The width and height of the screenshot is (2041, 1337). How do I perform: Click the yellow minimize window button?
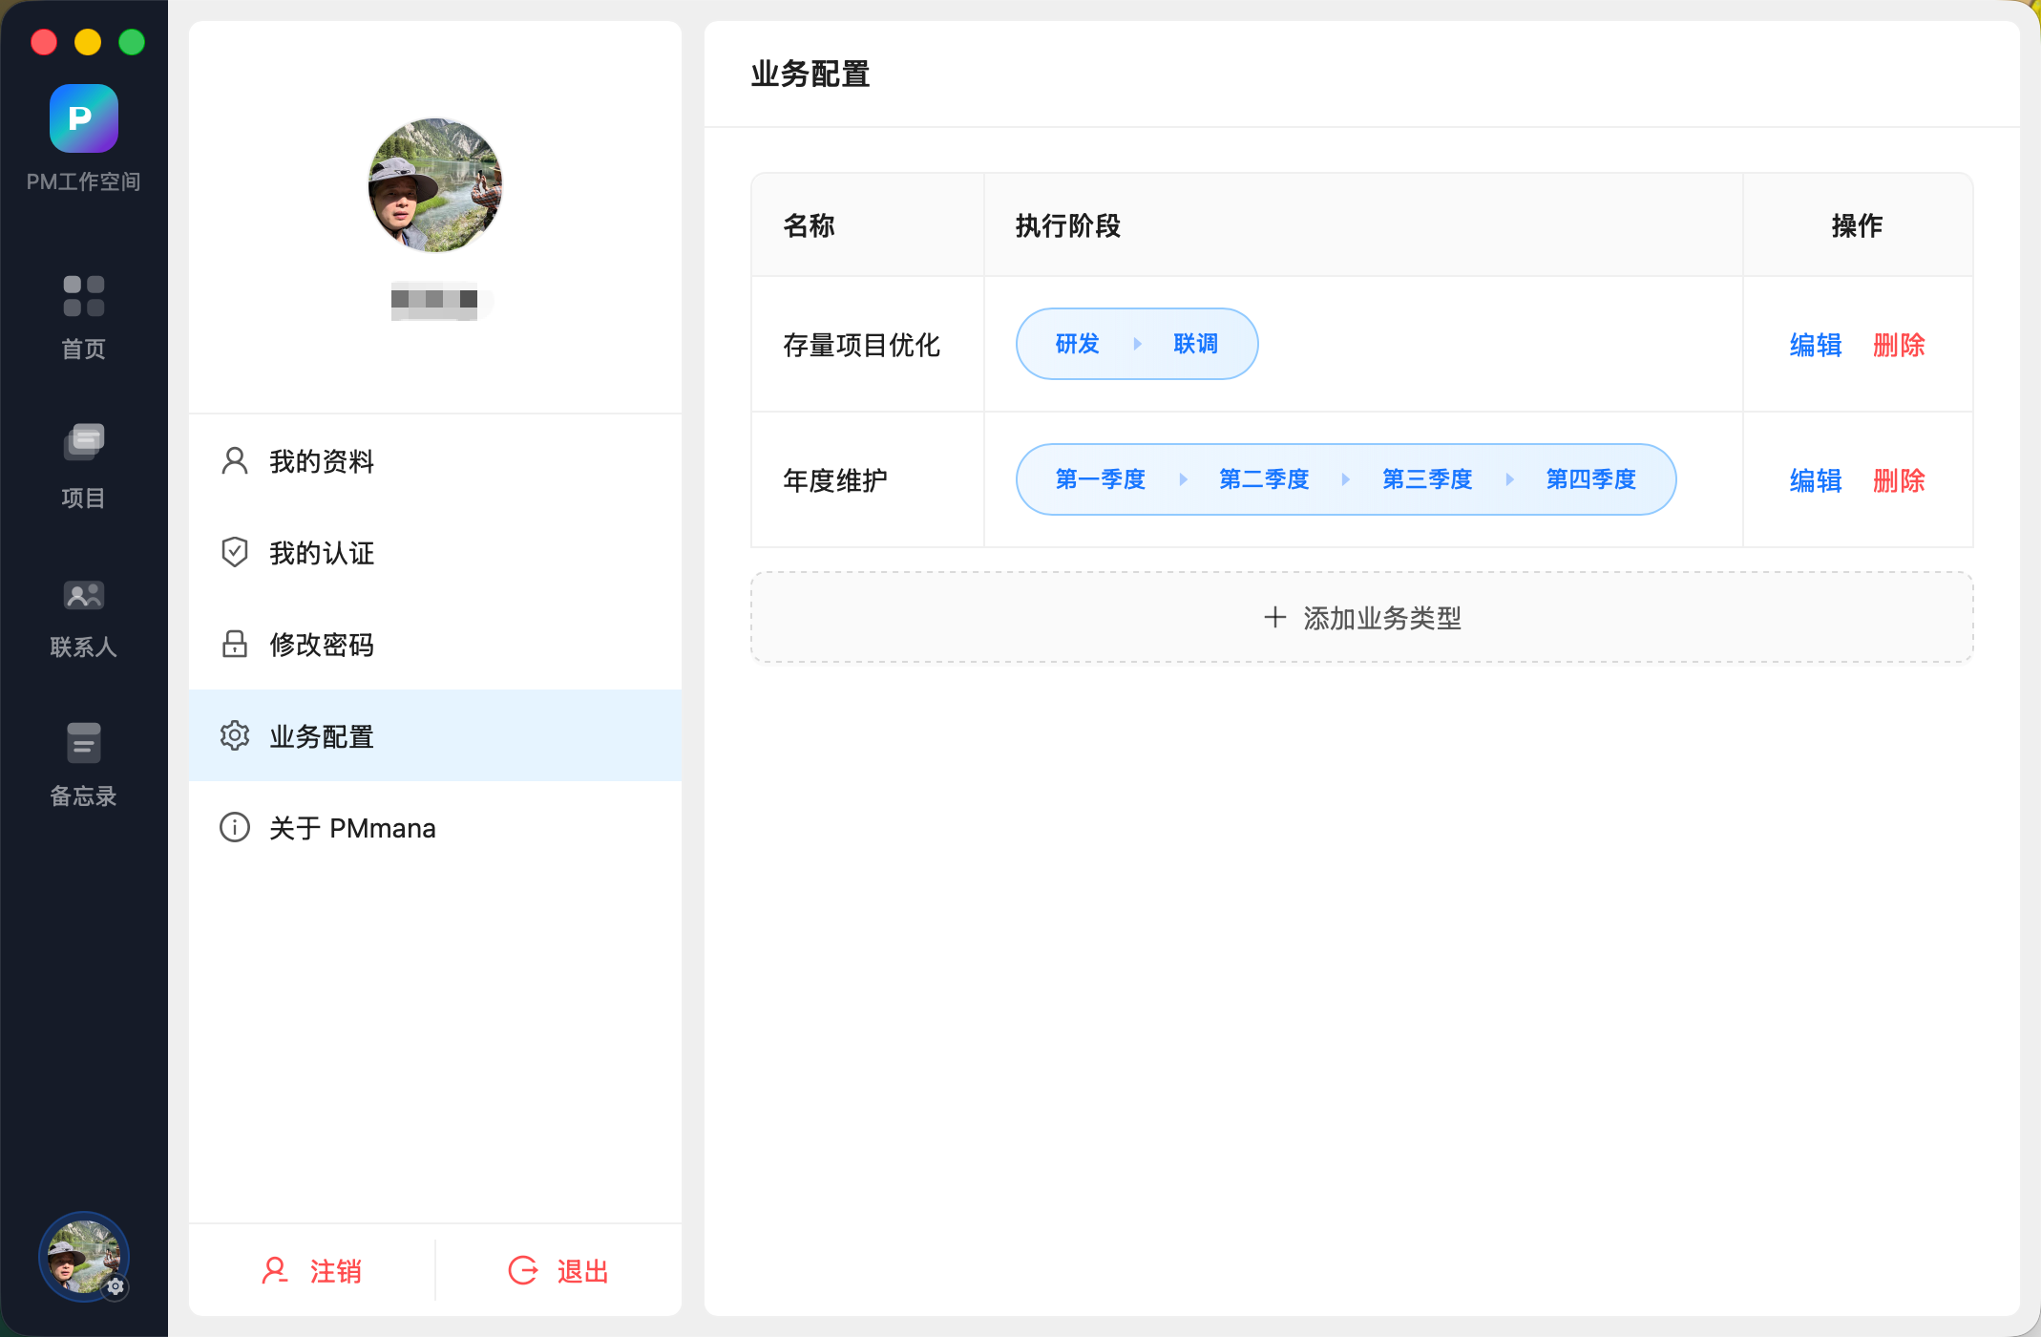point(88,42)
